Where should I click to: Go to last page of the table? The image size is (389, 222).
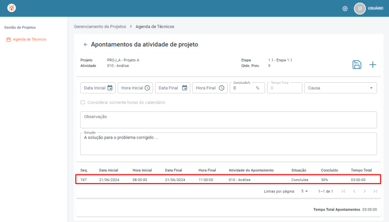tap(376, 191)
